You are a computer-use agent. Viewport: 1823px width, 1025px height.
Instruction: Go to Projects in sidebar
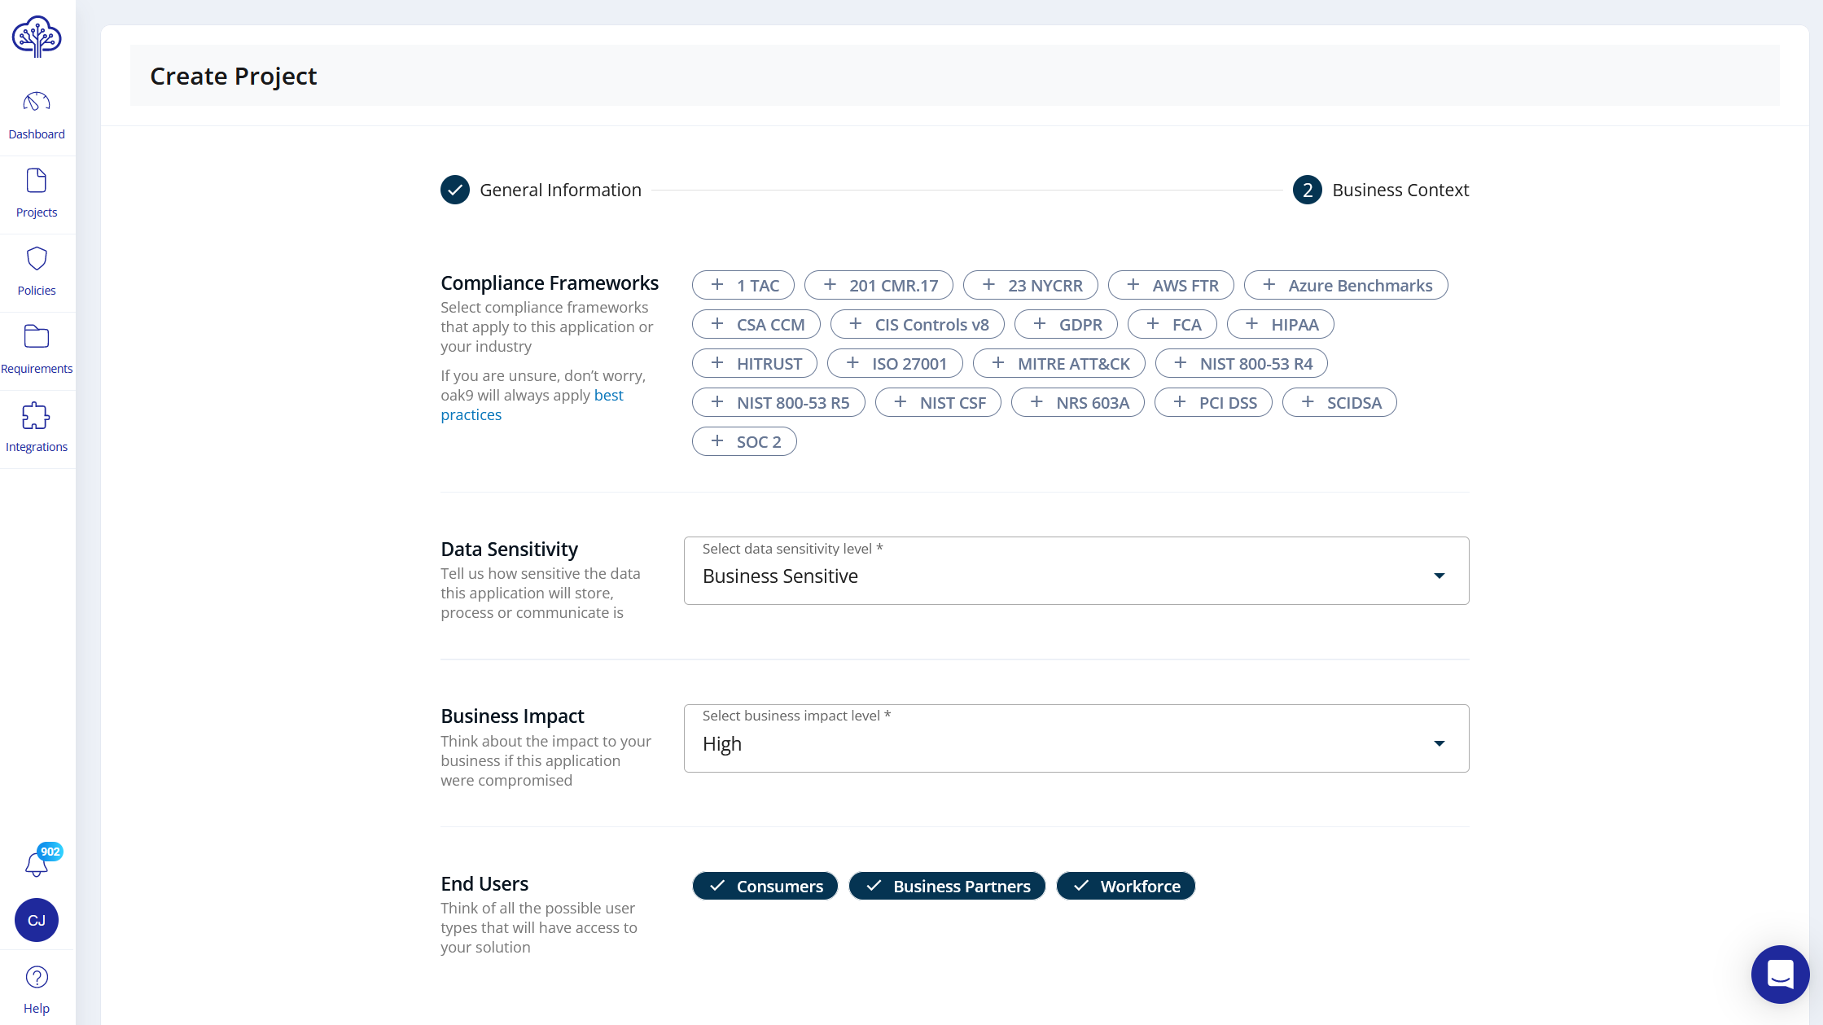tap(37, 212)
